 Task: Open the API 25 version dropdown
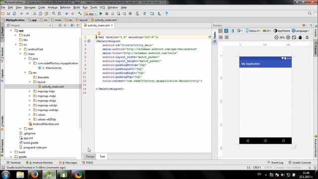point(267,31)
